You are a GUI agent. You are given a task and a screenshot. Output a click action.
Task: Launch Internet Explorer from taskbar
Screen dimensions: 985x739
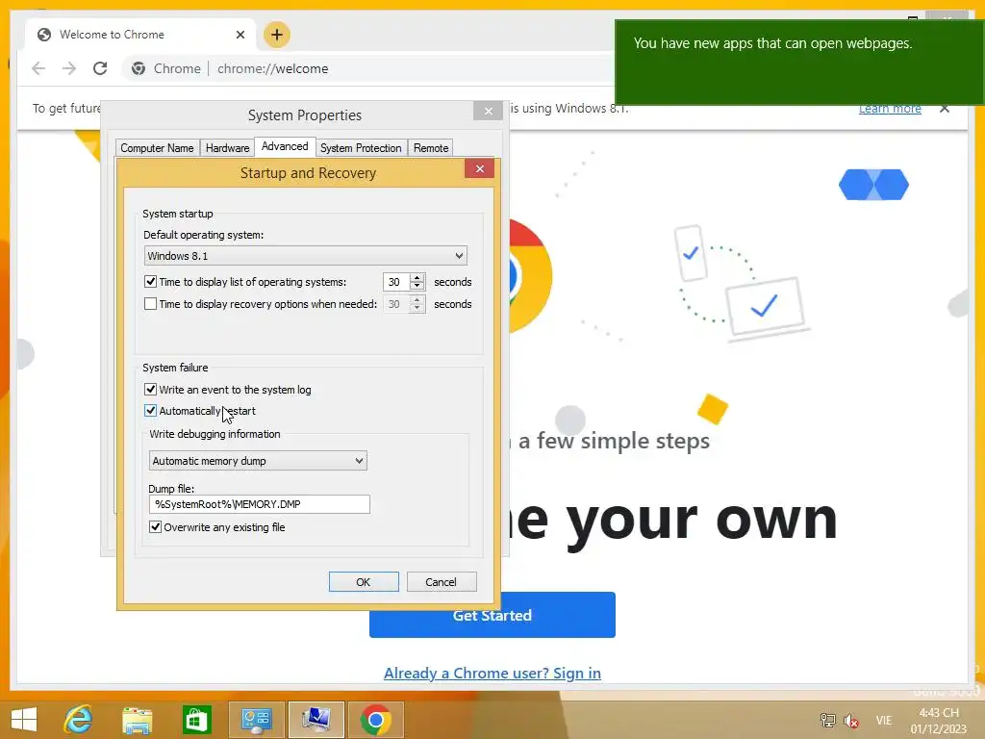point(78,720)
